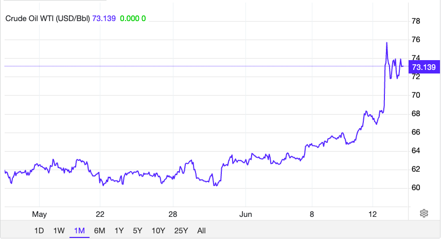Screen dimensions: 441x240
Task: Click the purple 73.139 price axis label
Action: (424, 67)
